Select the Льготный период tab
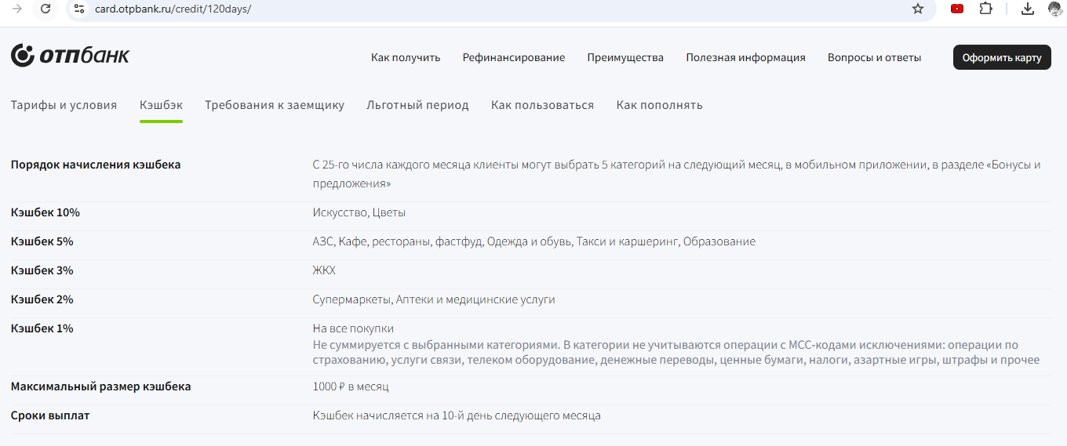The height and width of the screenshot is (446, 1067). 417,105
